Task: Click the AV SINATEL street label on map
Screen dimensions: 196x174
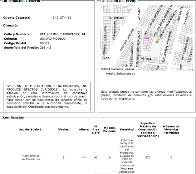Action: pyautogui.click(x=117, y=18)
